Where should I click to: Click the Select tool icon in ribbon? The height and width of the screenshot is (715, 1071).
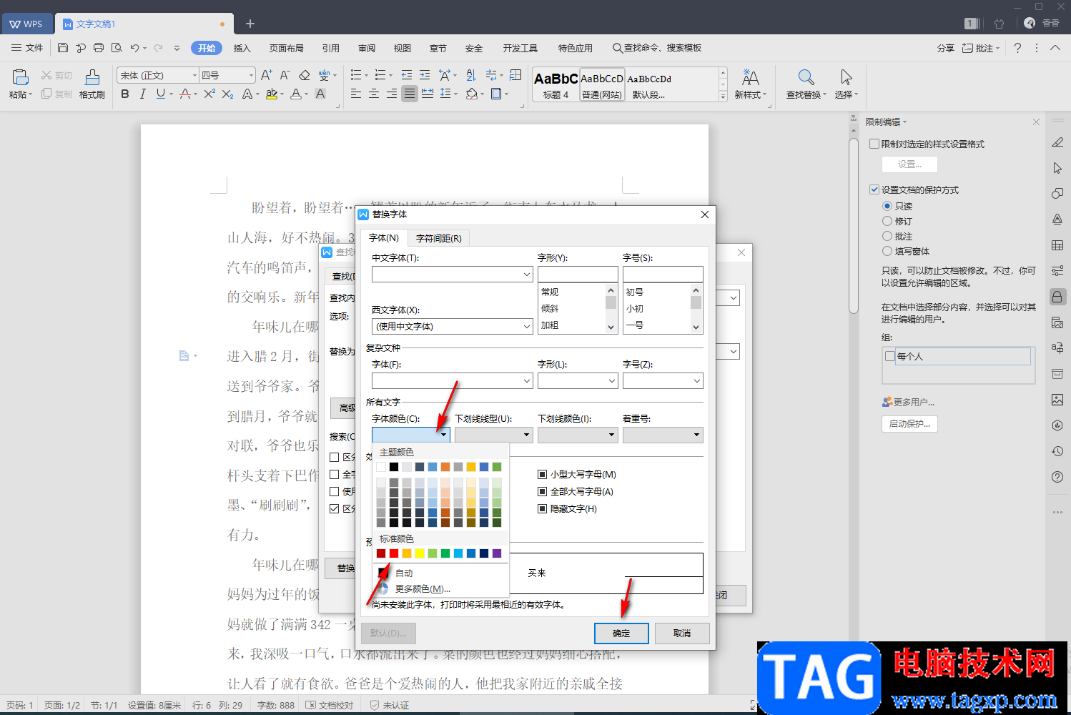(x=846, y=84)
